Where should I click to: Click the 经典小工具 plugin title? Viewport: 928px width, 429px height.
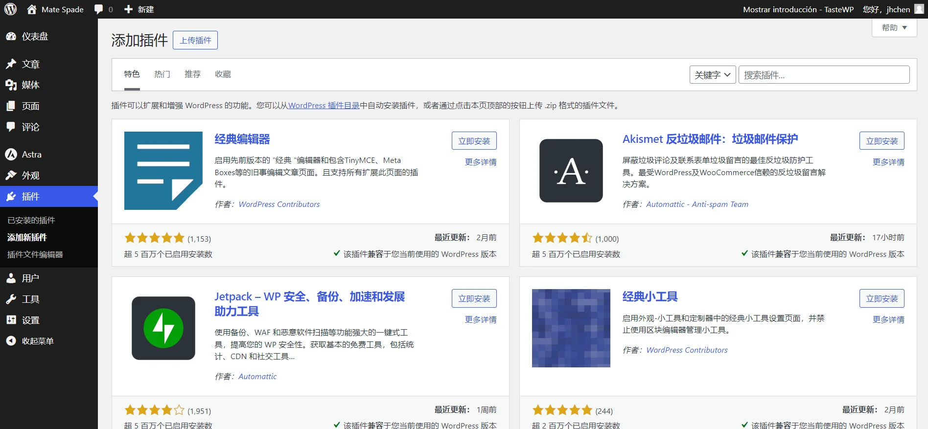[x=650, y=297]
